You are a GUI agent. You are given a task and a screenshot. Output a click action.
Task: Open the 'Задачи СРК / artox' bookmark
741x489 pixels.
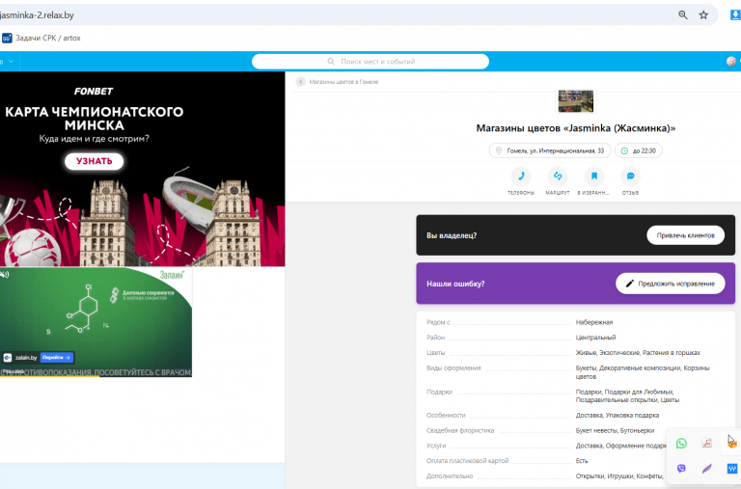(x=41, y=38)
